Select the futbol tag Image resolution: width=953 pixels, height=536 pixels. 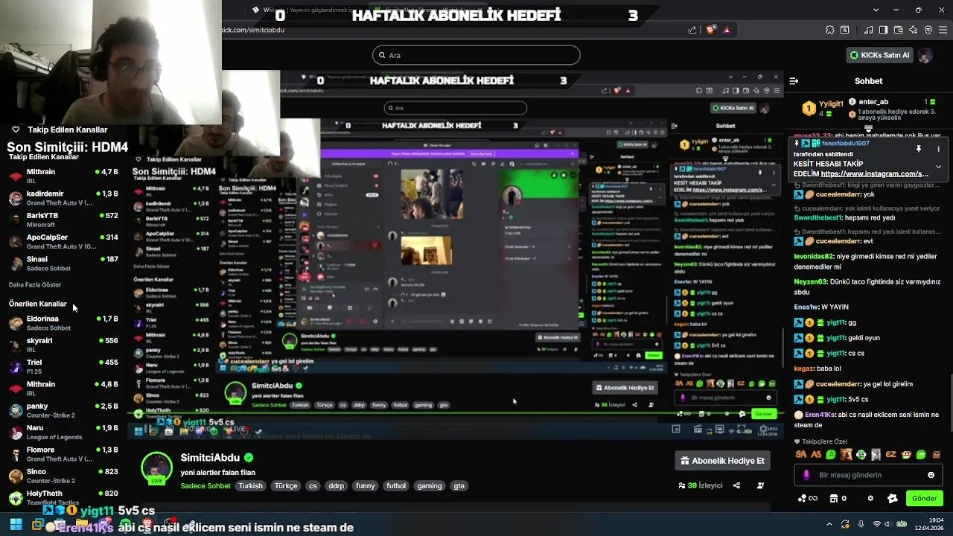coord(396,486)
